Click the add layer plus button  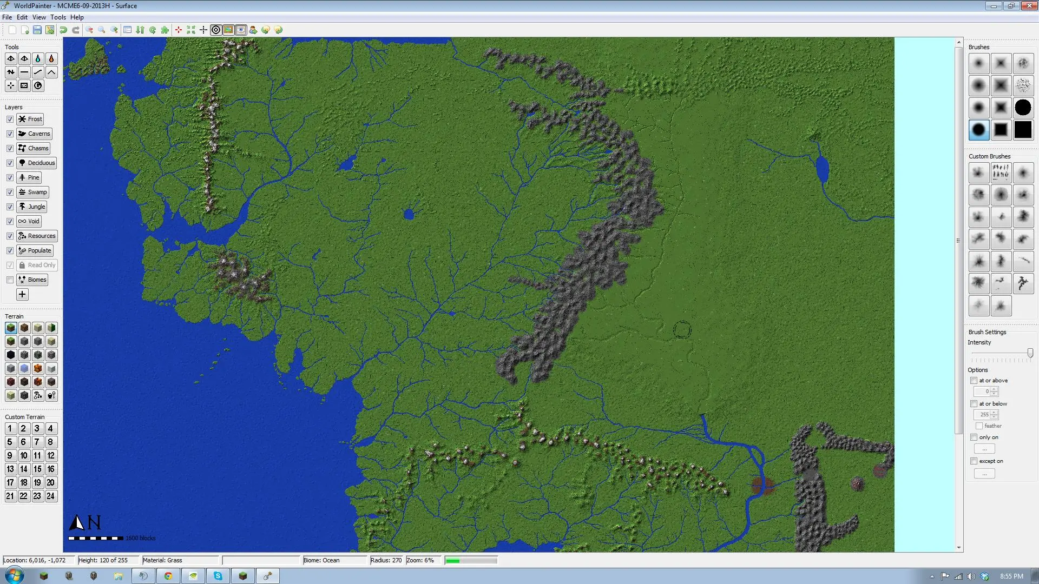[22, 294]
